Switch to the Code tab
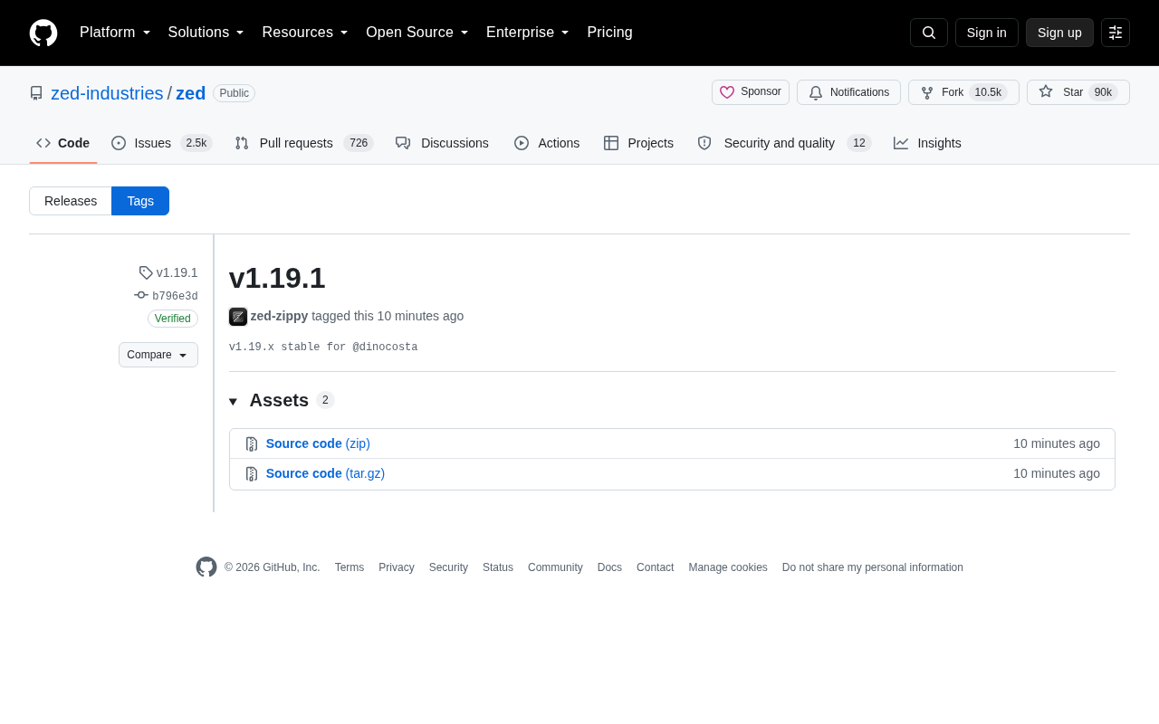 pos(63,143)
